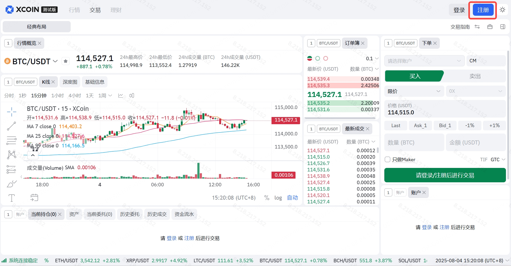Viewport: 511px width, 266px height.
Task: Open the 请选择账户 account selector
Action: pos(424,61)
